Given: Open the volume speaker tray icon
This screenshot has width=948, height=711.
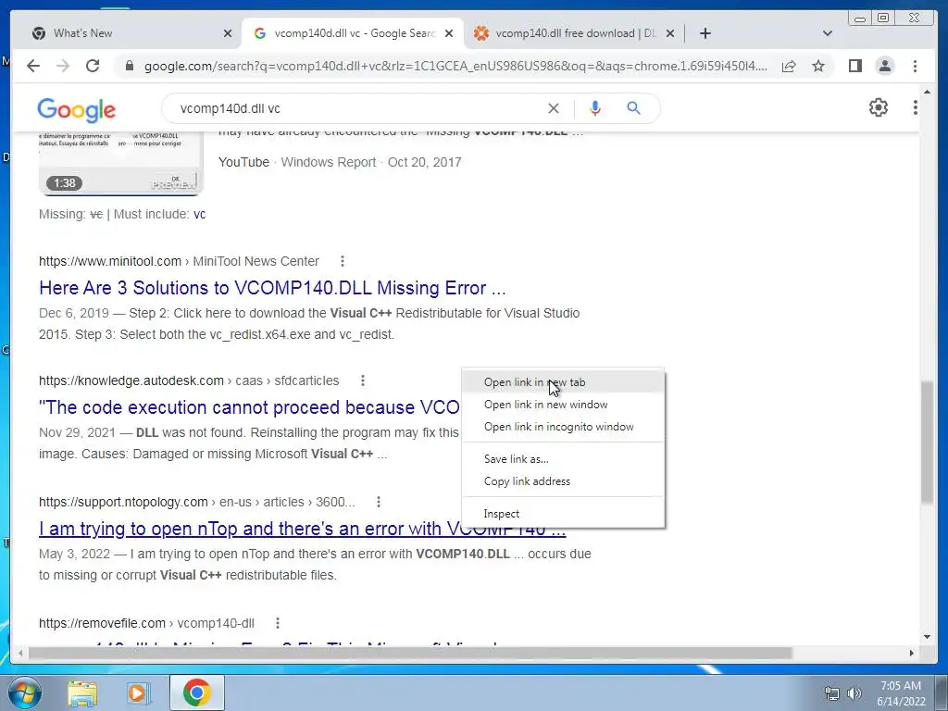Looking at the screenshot, I should (854, 693).
